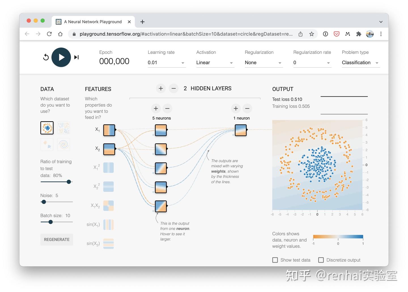The image size is (408, 292).
Task: Enable the X2 squared feature
Action: pyautogui.click(x=109, y=187)
